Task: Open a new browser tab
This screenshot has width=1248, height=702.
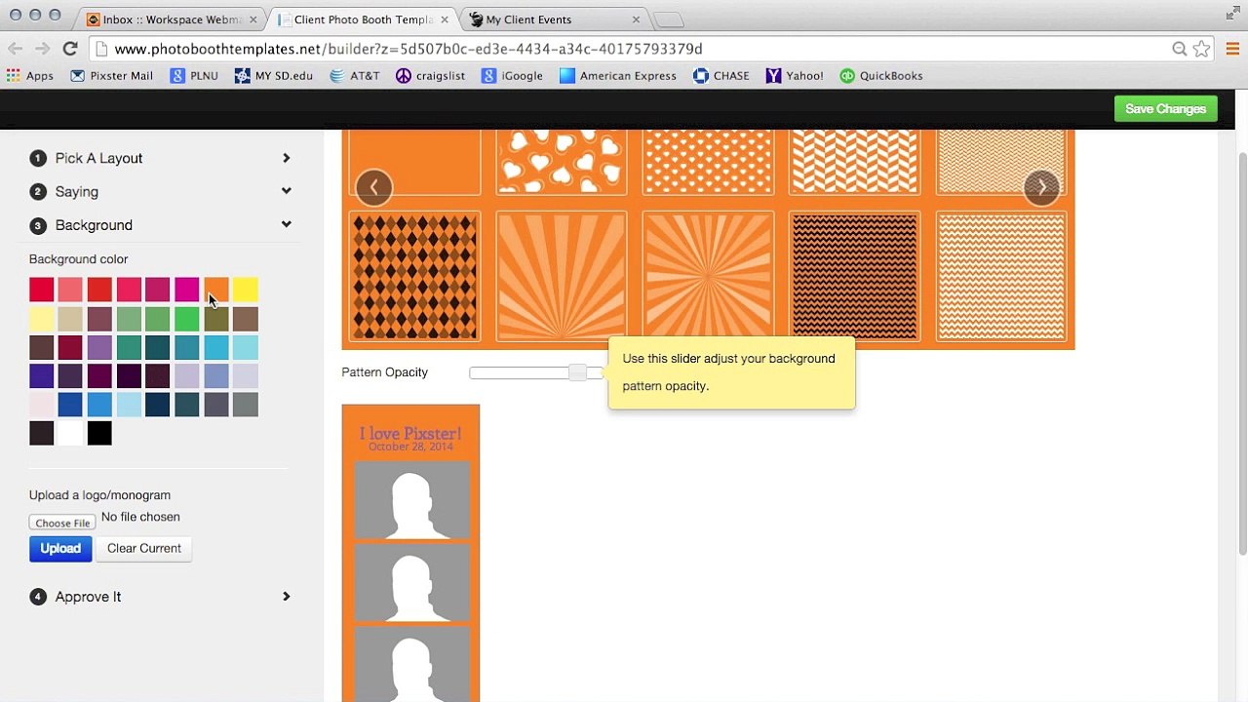Action: [667, 19]
